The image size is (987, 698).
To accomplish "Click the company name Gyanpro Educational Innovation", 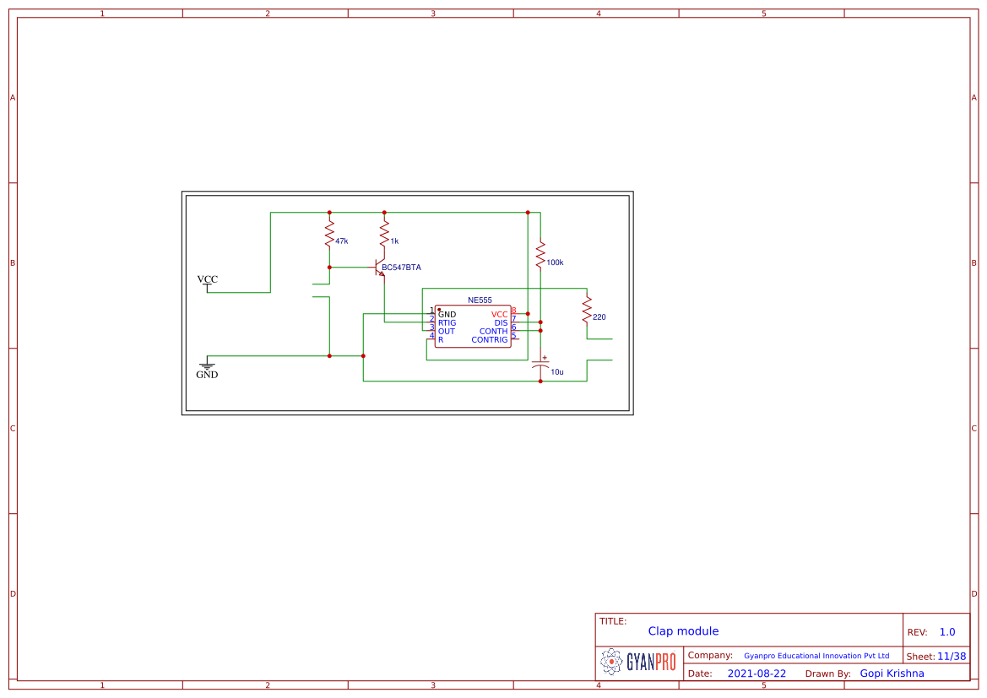I will pos(816,656).
